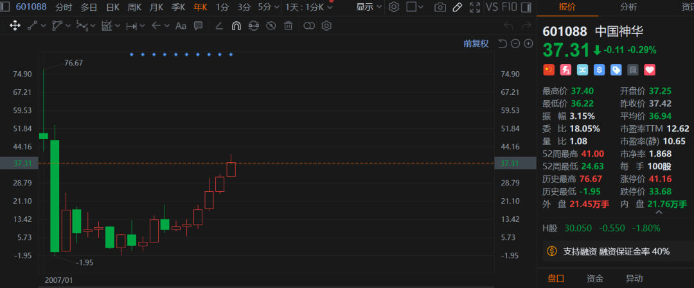Toggle the red heart favorite icon
The image size is (694, 288).
pos(650,70)
